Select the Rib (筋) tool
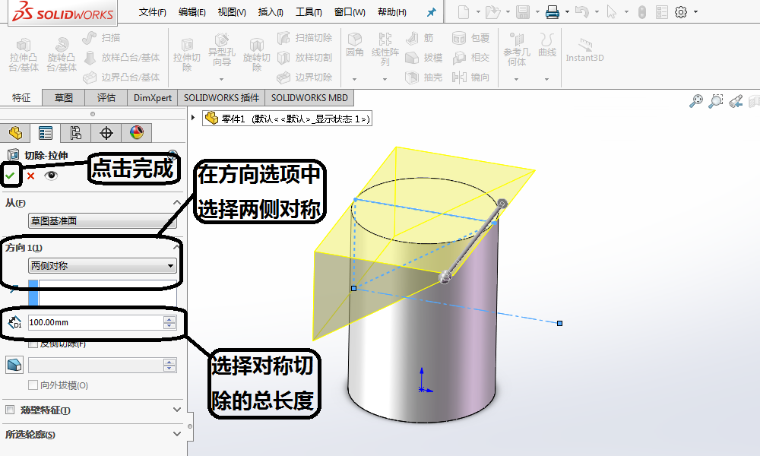Viewport: 760px width, 456px height. coord(420,38)
